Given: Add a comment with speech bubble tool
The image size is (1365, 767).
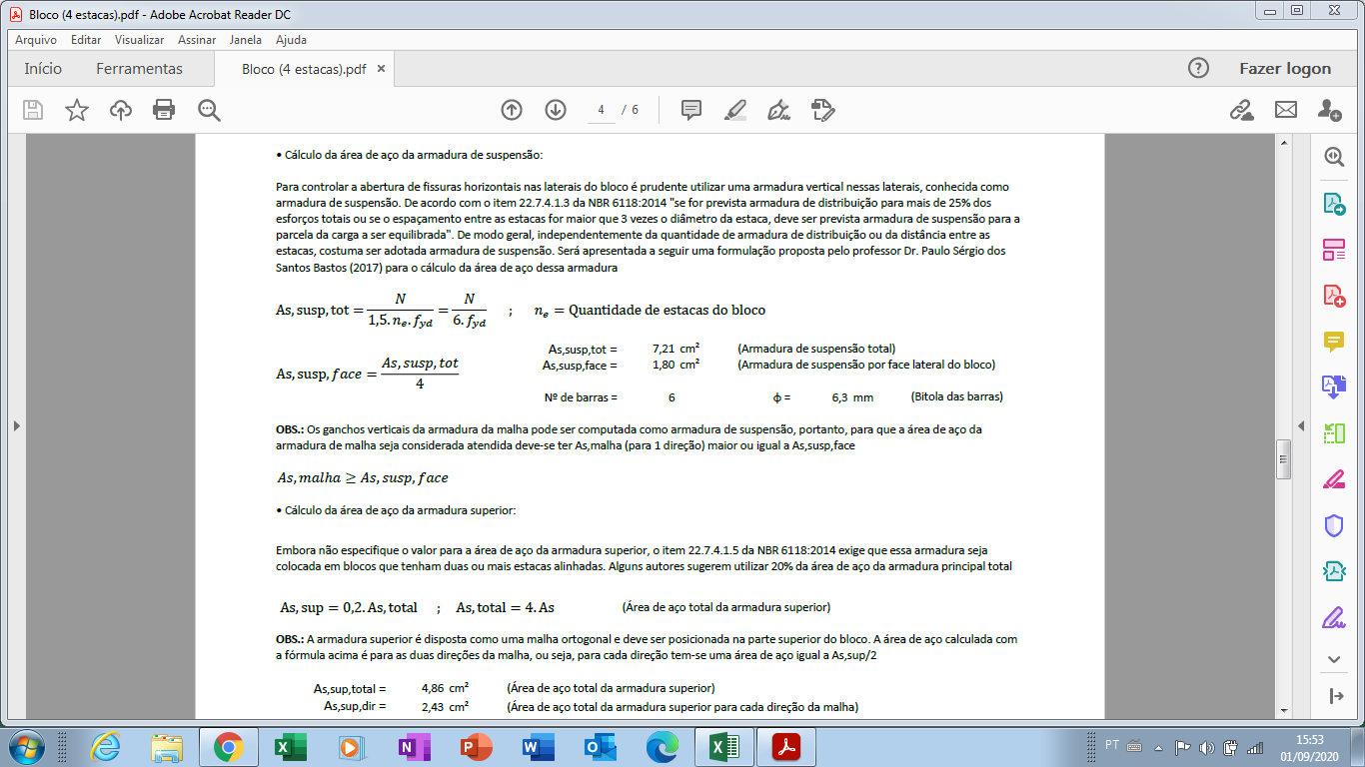Looking at the screenshot, I should pyautogui.click(x=690, y=110).
